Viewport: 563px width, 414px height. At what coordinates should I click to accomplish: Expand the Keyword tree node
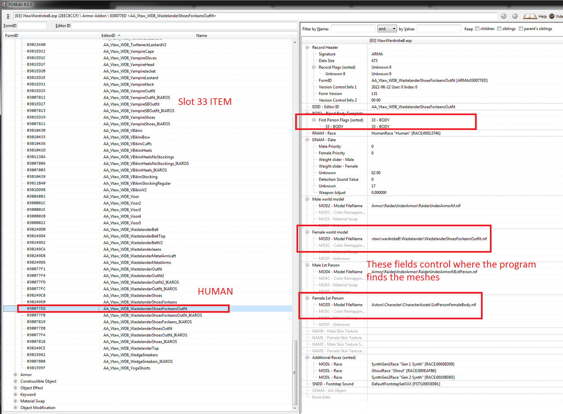[15, 394]
